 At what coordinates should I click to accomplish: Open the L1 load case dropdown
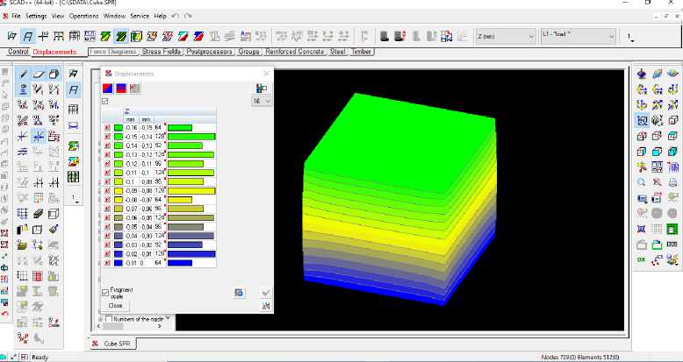click(578, 36)
